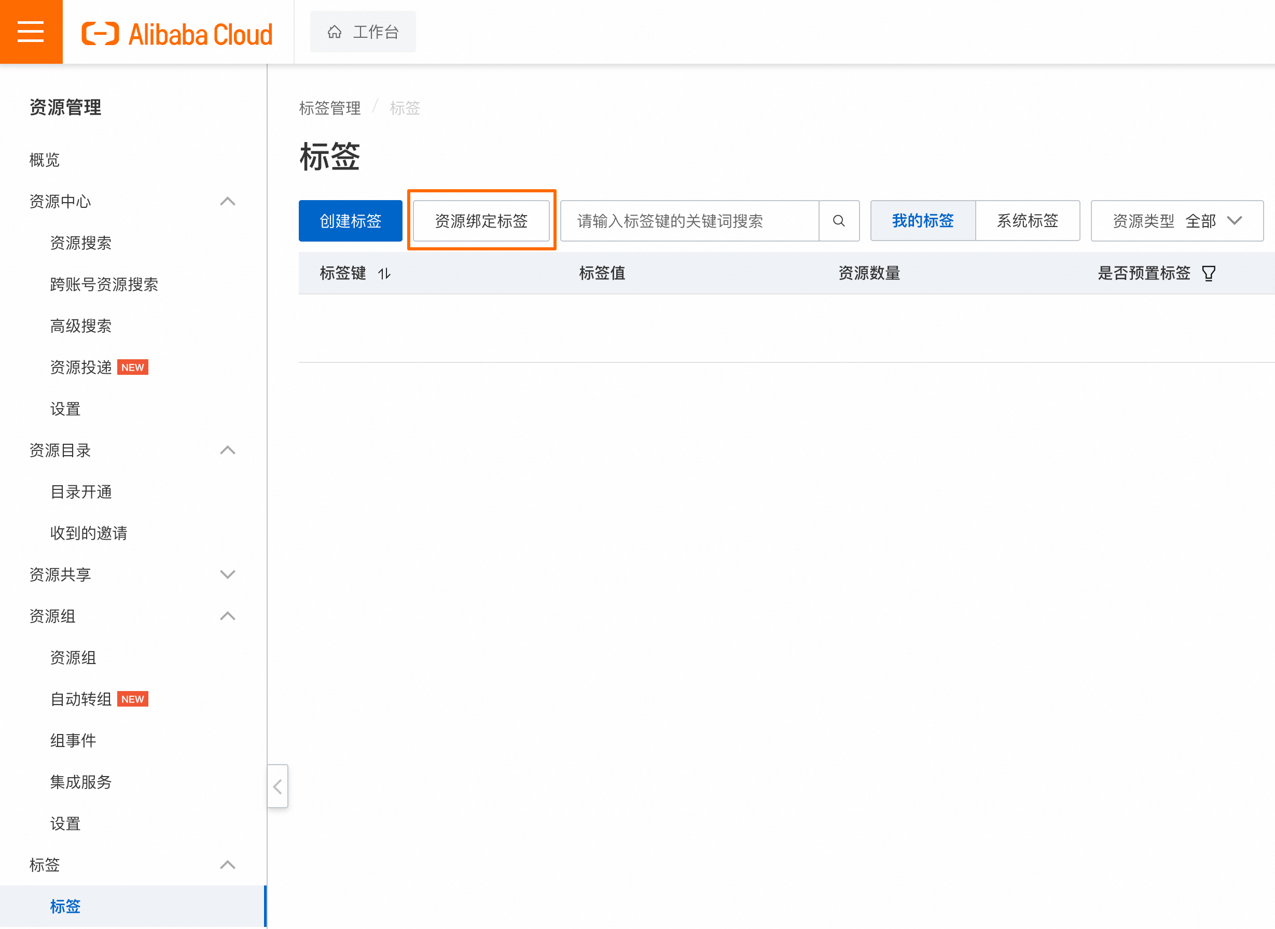Click the search magnifier icon
This screenshot has width=1275, height=929.
point(838,221)
